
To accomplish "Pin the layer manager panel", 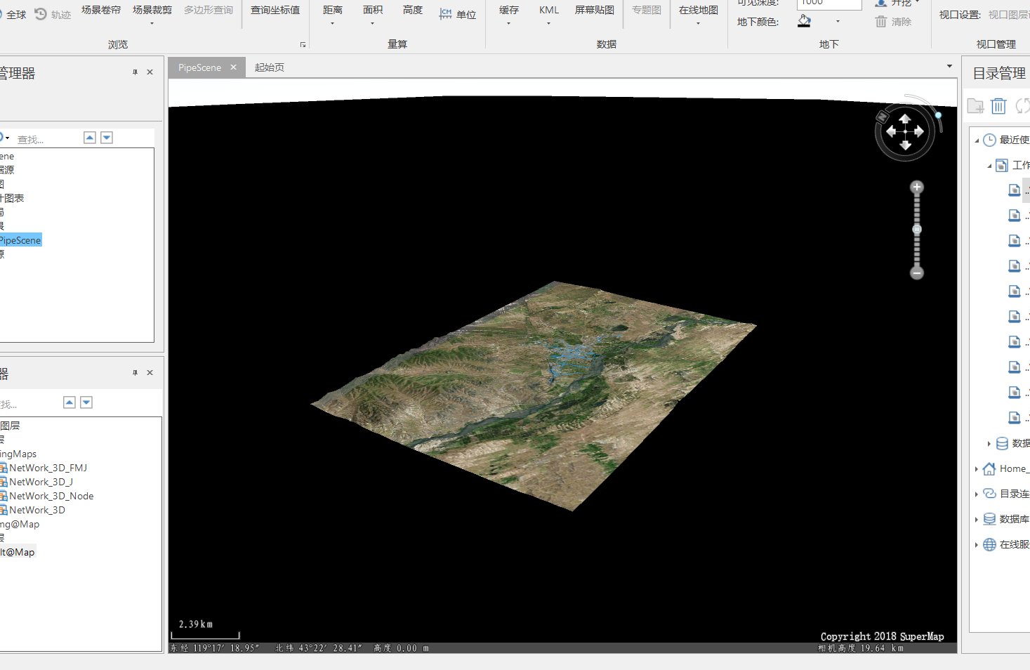I will 135,373.
